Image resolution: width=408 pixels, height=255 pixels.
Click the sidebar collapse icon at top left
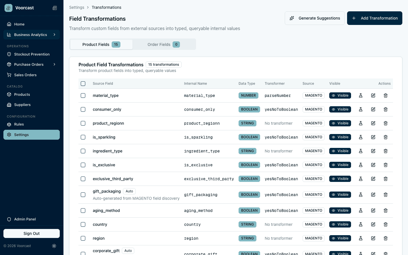point(55,8)
